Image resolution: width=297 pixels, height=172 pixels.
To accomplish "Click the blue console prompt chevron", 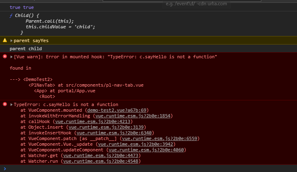I will click(x=5, y=168).
